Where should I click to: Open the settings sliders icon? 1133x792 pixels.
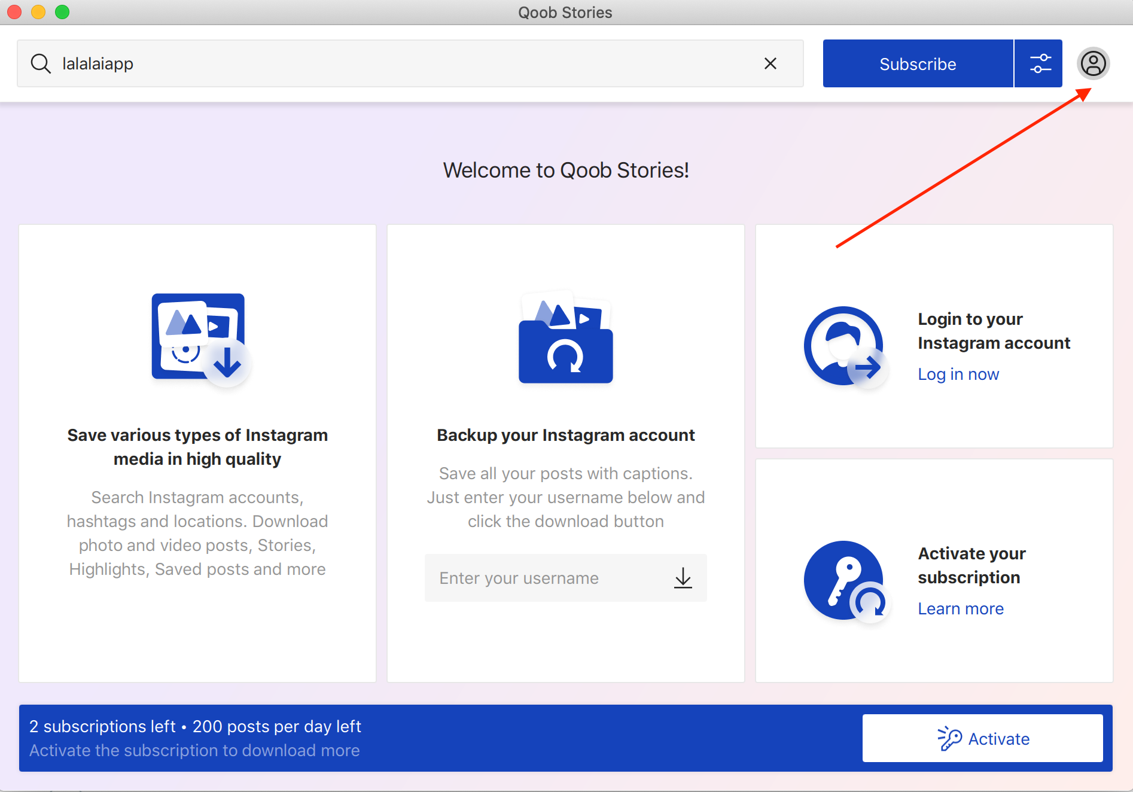point(1040,63)
